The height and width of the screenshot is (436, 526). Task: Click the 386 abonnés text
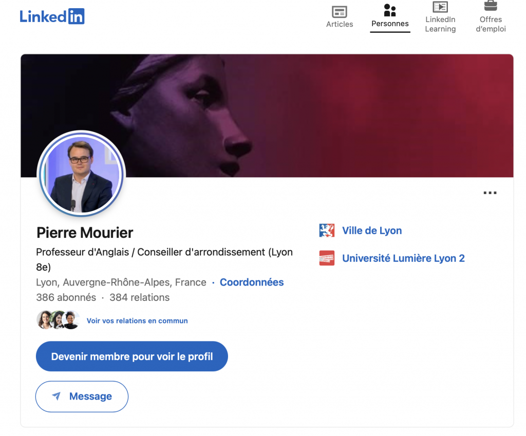(66, 297)
